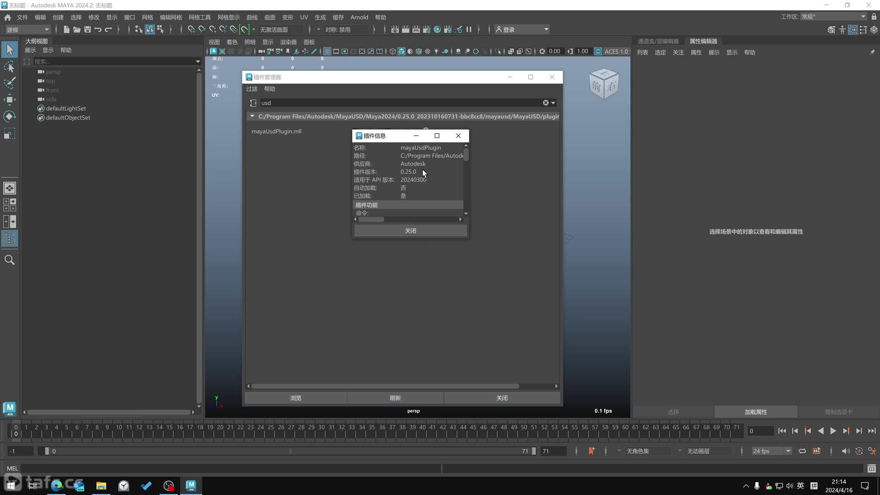Click the Snap to points magnet icon
The image size is (880, 495).
tap(213, 30)
